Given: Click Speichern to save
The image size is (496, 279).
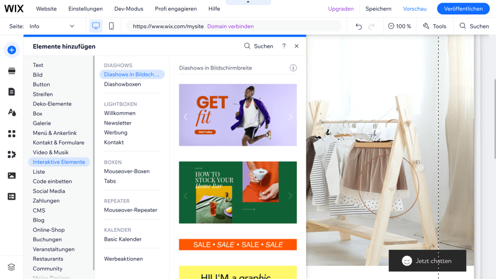Looking at the screenshot, I should coord(378,9).
